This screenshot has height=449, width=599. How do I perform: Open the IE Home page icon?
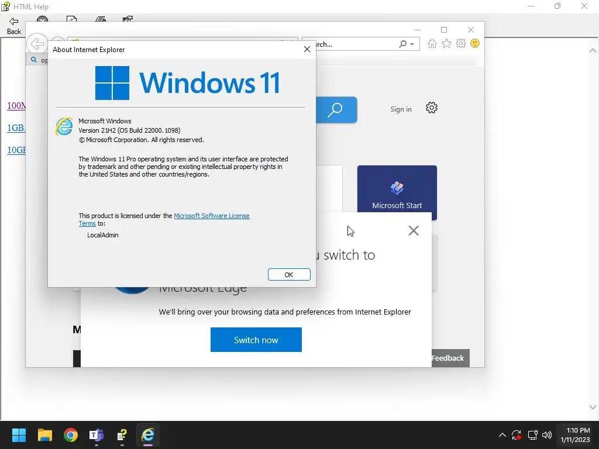coord(432,43)
